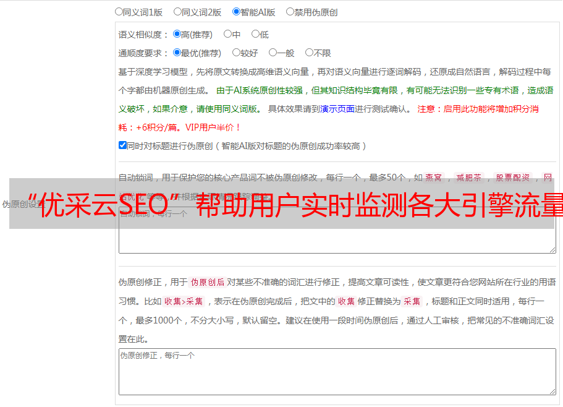Click the 伪原创后 highlighted term

coord(208,282)
